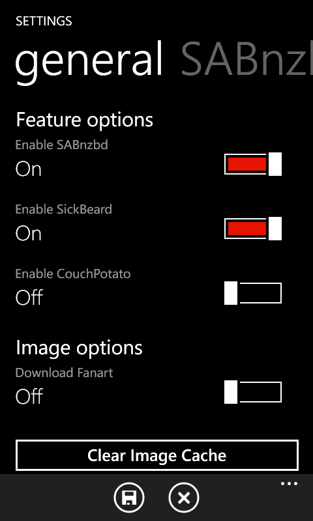The width and height of the screenshot is (313, 521).
Task: Tap the Enable SABnzbd label
Action: (x=61, y=145)
